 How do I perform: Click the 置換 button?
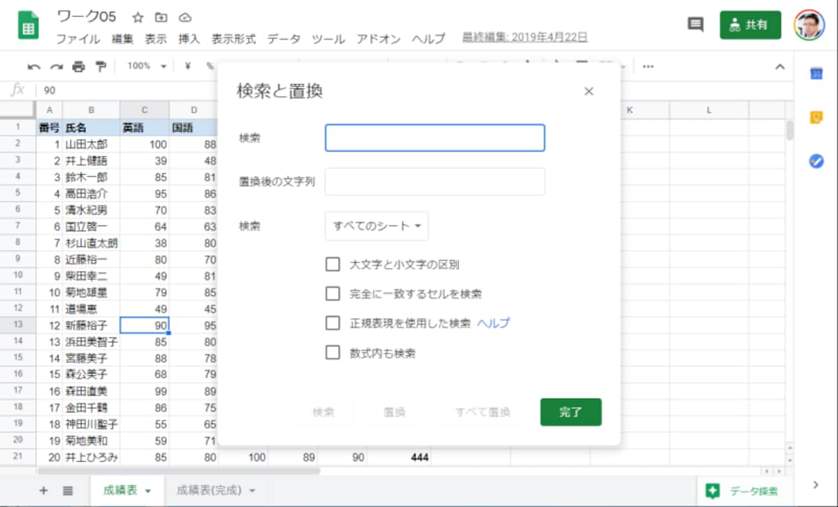395,412
